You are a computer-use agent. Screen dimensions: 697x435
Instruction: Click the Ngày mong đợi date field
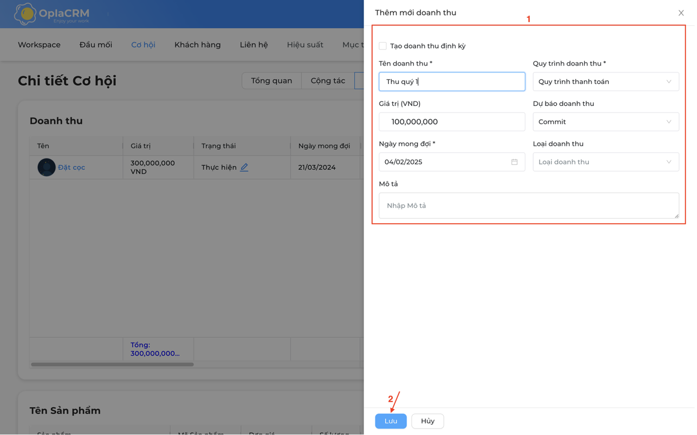(x=452, y=162)
